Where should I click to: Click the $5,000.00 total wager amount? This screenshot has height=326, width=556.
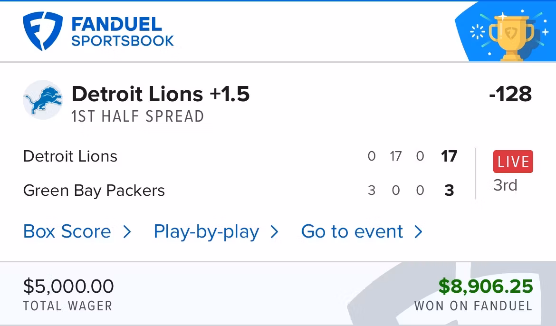(68, 286)
